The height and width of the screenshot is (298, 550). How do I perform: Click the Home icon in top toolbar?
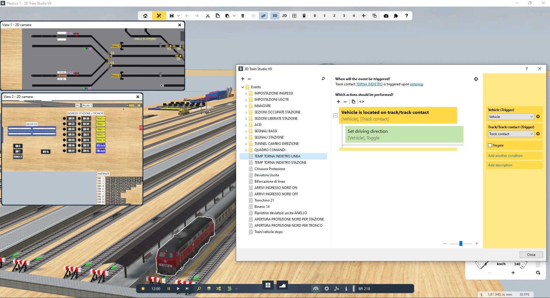145,16
